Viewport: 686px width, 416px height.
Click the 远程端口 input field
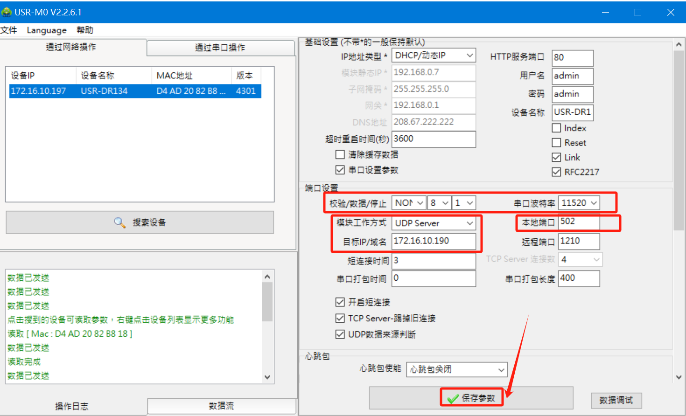coord(579,241)
